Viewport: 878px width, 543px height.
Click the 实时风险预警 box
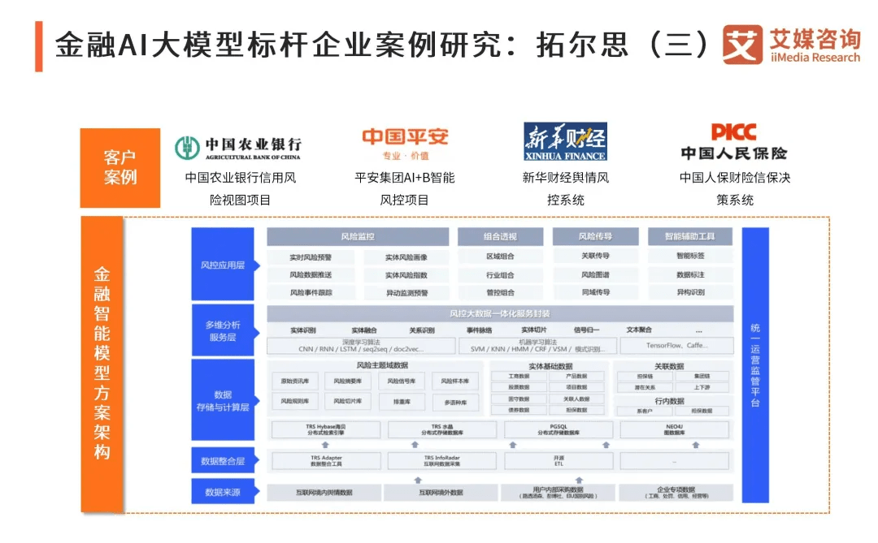coord(311,257)
